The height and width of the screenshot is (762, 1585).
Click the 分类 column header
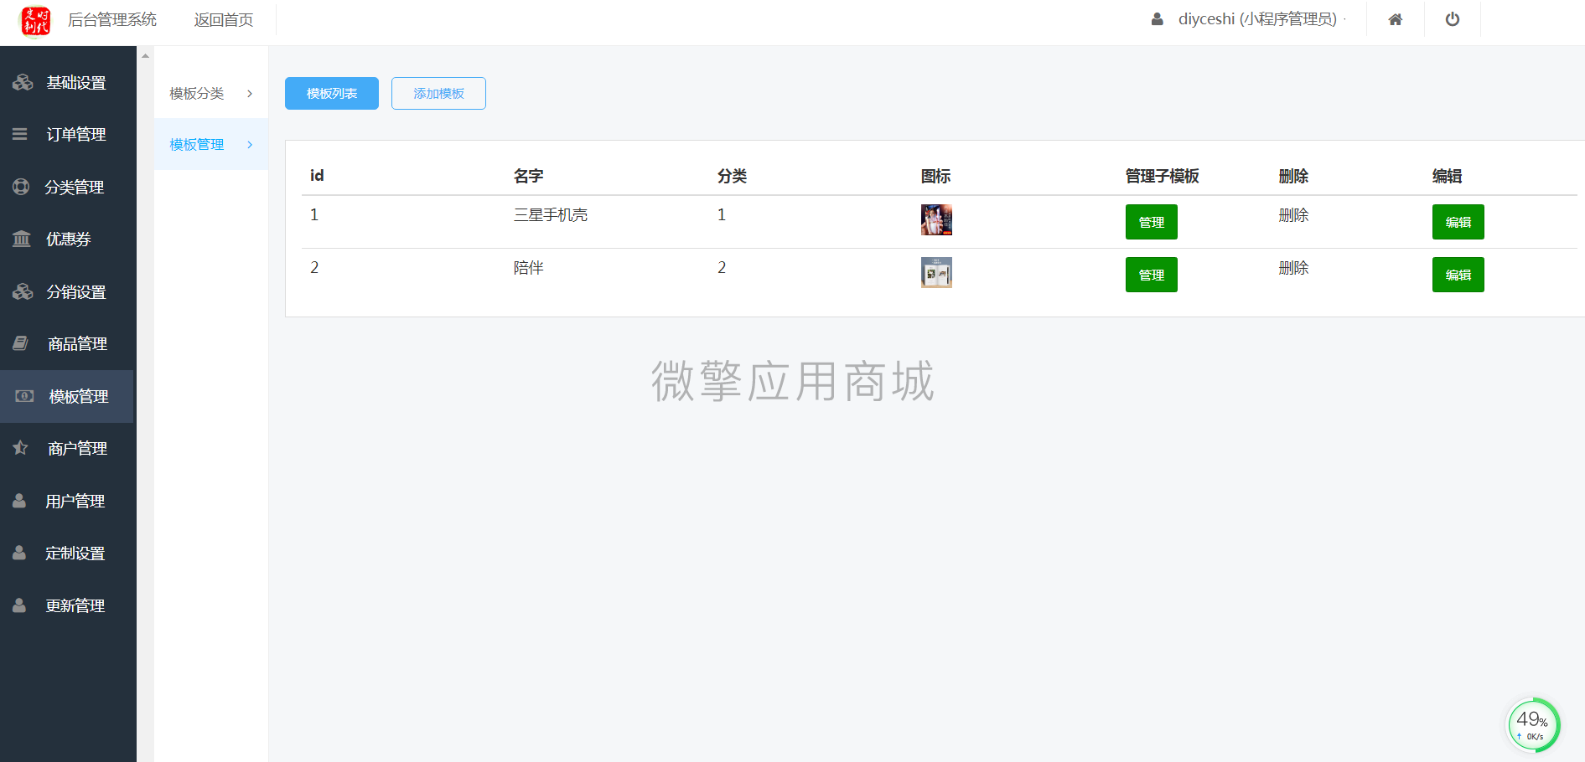click(x=733, y=176)
